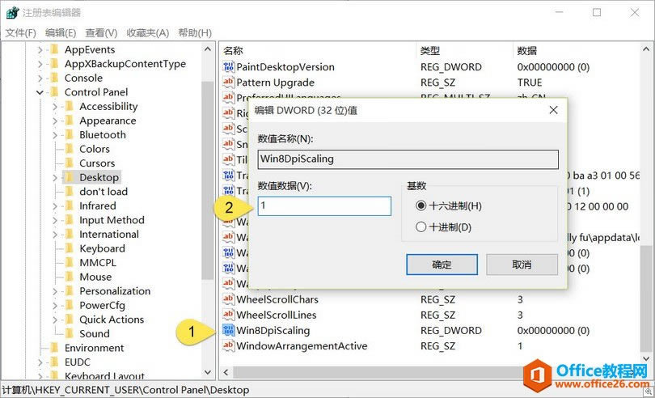
Task: Click the 数值数据(V) input field
Action: click(324, 206)
